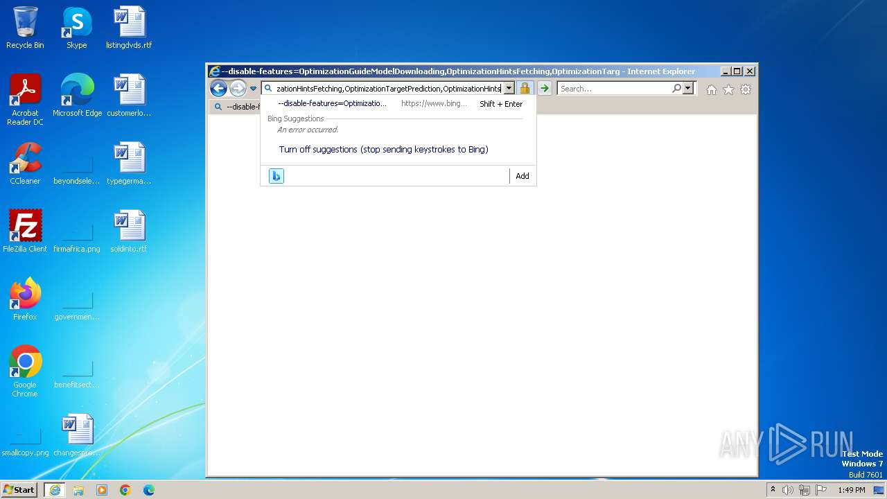Click the Bing search provider icon
Viewport: 887px width, 499px height.
[x=276, y=176]
